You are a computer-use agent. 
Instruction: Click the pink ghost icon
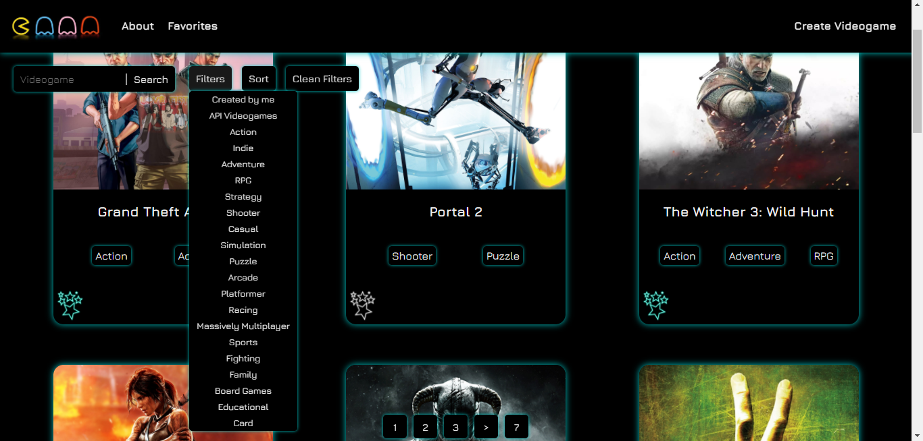click(68, 26)
